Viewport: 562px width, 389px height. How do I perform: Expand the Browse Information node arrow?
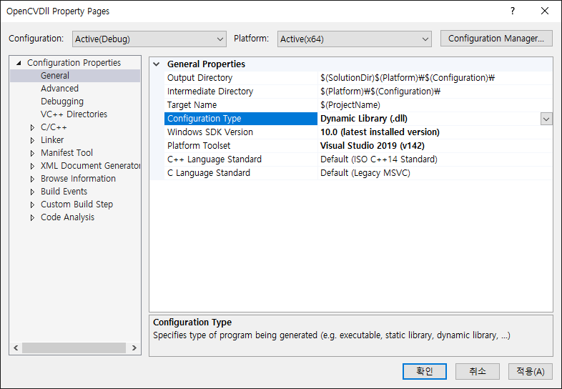tap(32, 179)
